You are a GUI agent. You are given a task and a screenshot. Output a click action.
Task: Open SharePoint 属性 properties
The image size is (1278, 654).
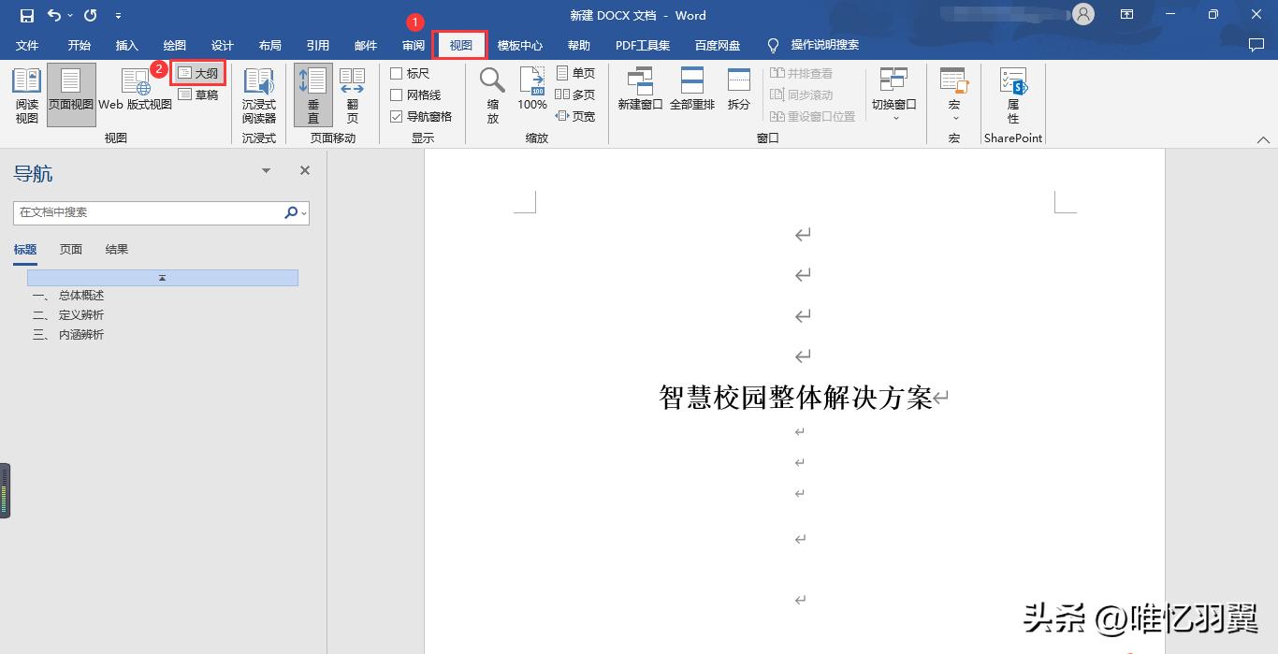[1012, 94]
